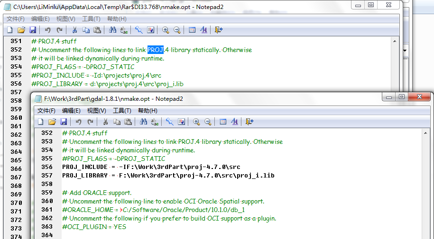Click Cut scissors icon in gdal-1.8.1 window
Image resolution: width=434 pixels, height=239 pixels.
pyautogui.click(x=105, y=122)
